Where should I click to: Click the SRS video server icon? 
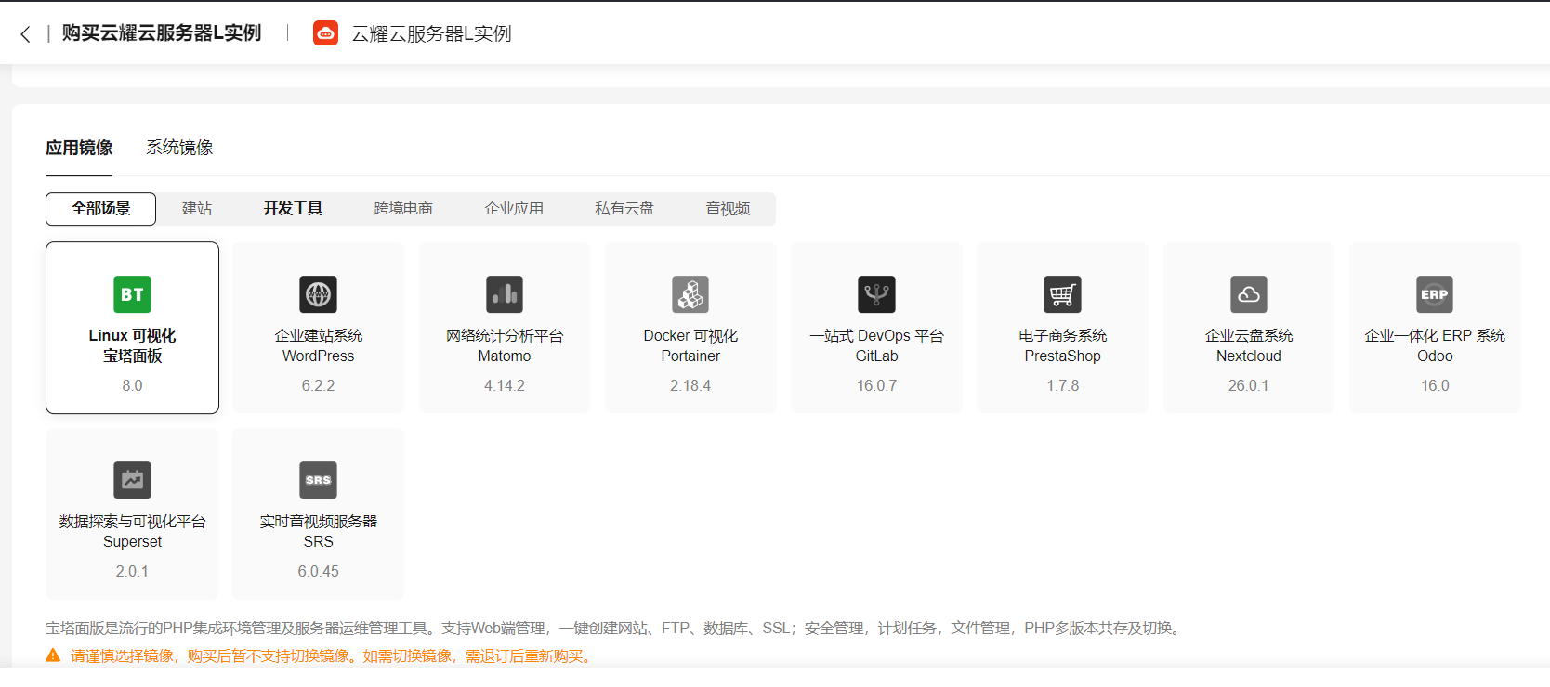click(318, 480)
